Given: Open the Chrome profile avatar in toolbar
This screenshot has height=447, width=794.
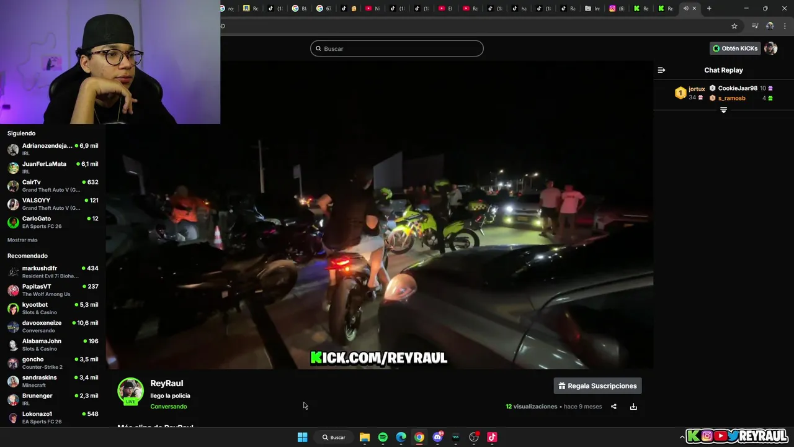Looking at the screenshot, I should [x=770, y=26].
